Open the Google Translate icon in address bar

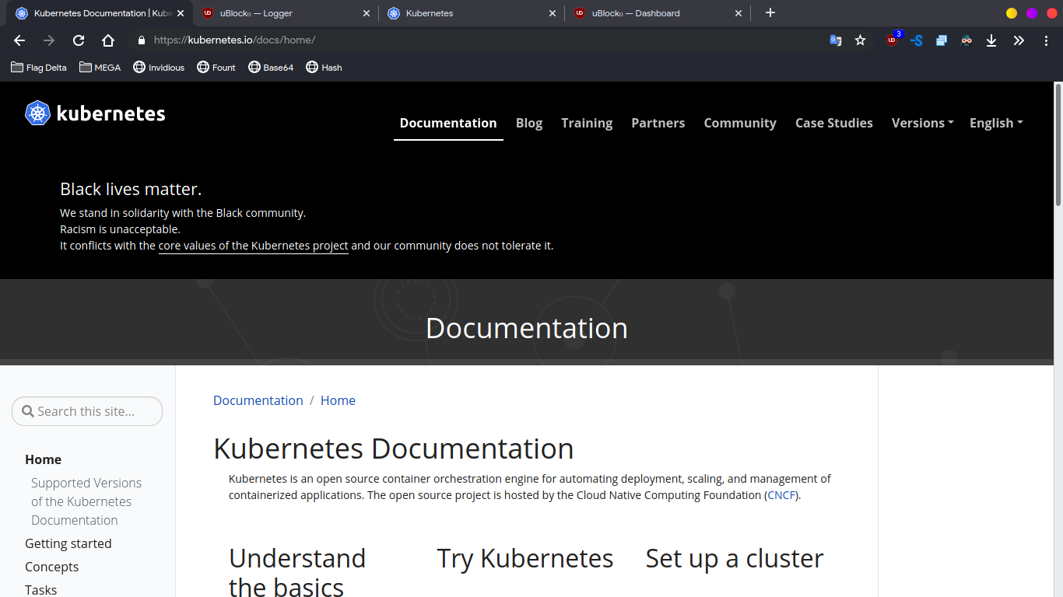point(836,40)
